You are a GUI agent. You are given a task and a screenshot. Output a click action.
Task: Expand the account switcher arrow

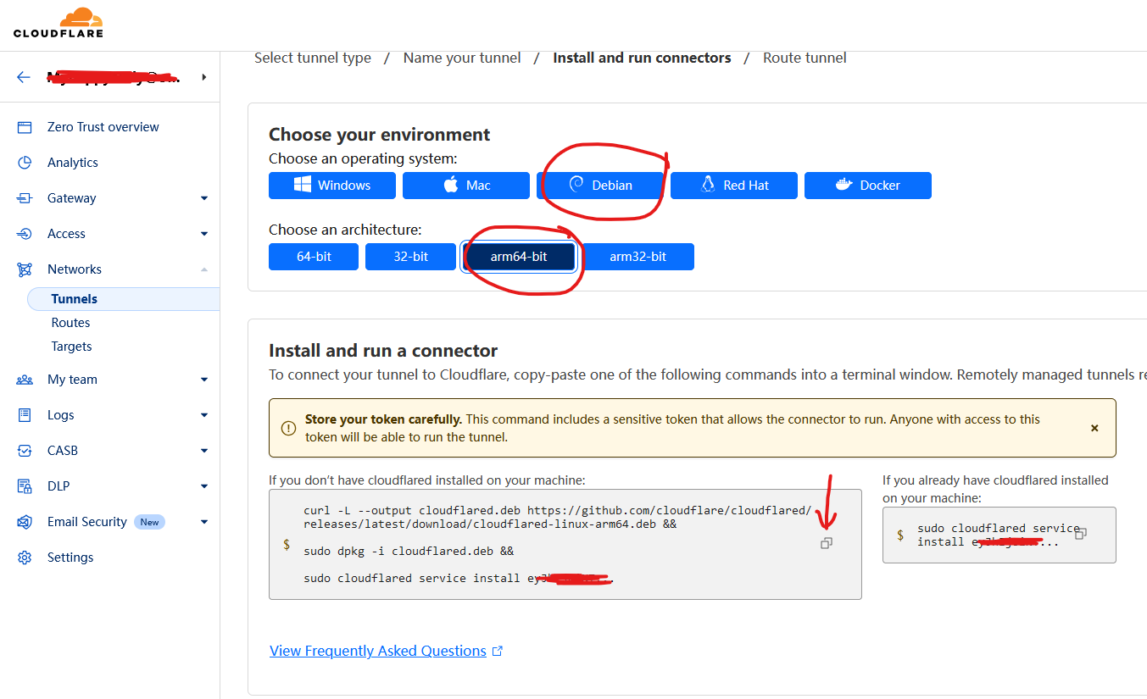(204, 77)
